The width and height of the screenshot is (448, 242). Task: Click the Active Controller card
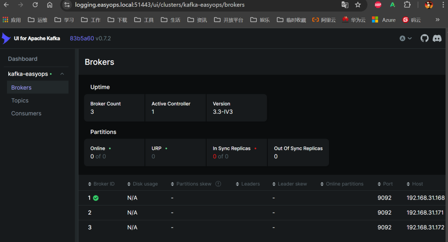point(175,108)
